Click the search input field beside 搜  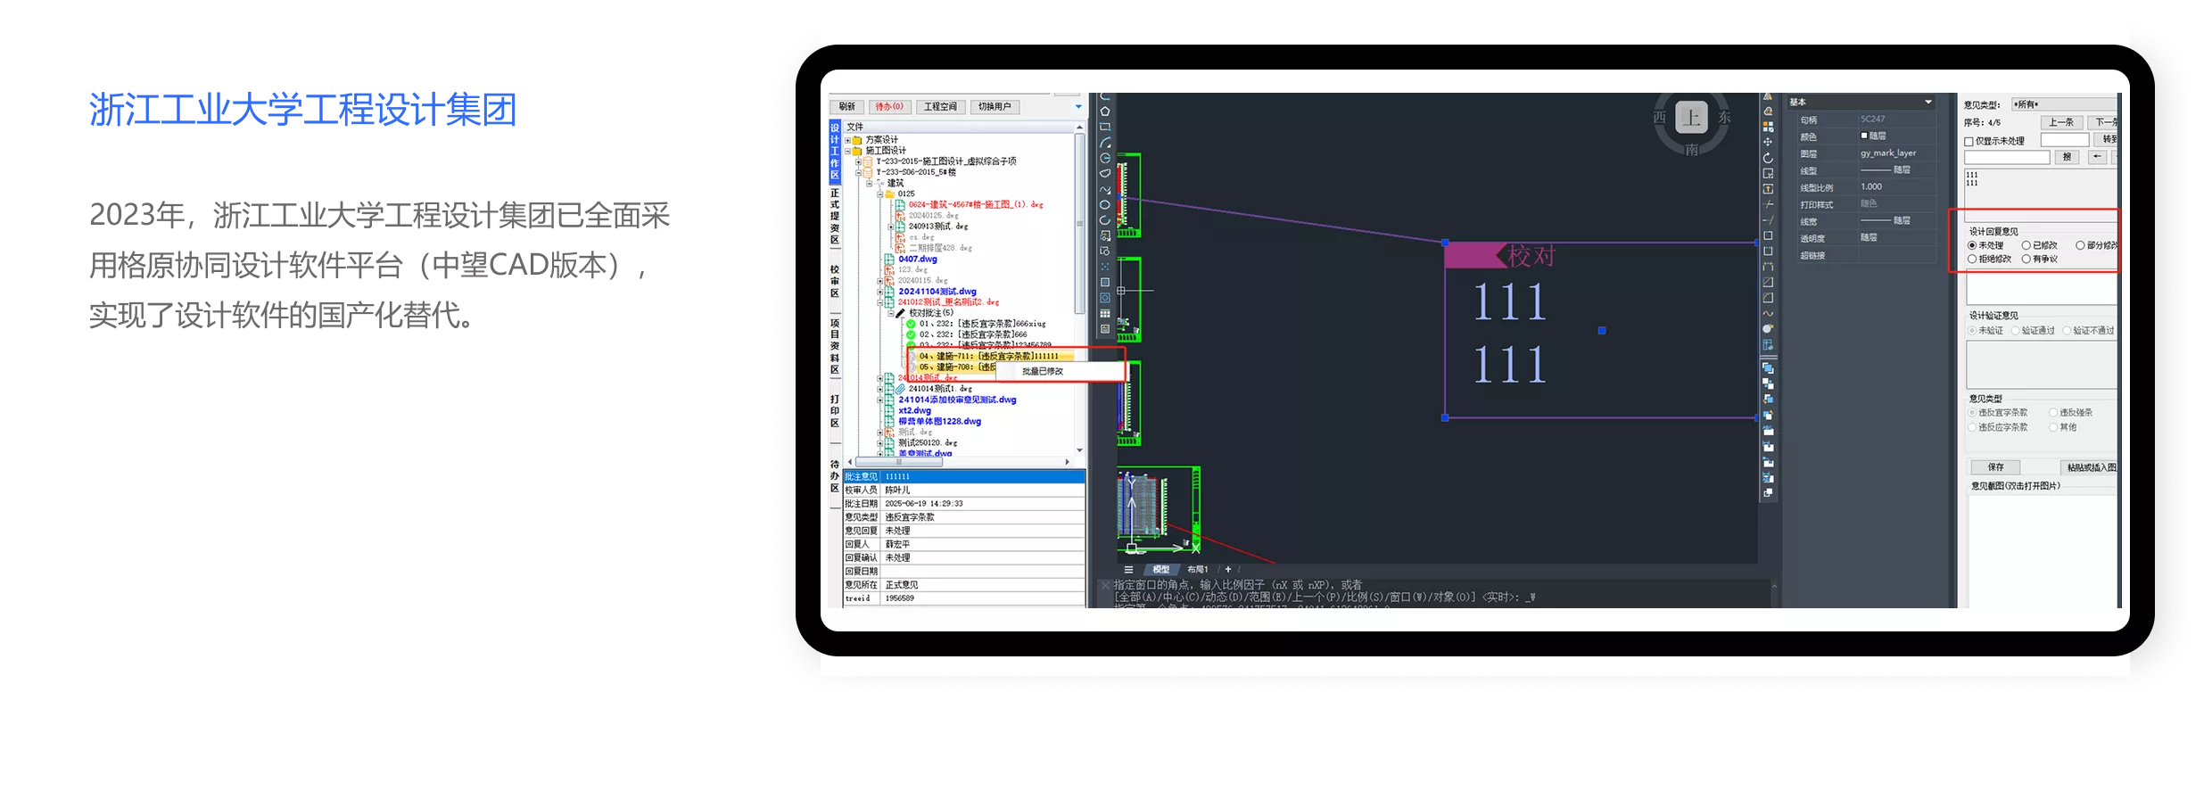pyautogui.click(x=2007, y=158)
